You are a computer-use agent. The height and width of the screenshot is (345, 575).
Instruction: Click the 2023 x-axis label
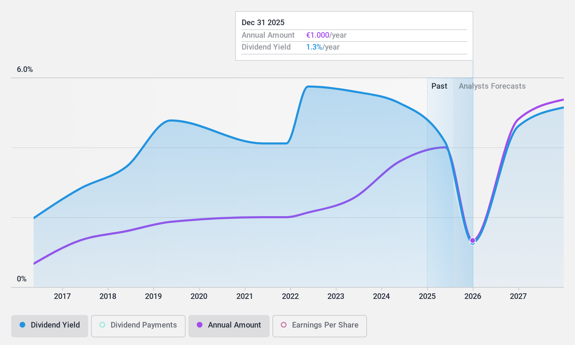pyautogui.click(x=336, y=296)
